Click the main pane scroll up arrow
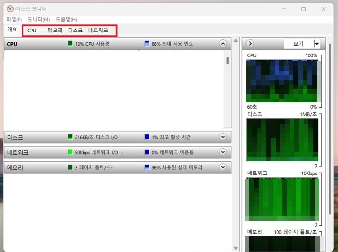Screen dimensions: 338x252 coord(236,40)
